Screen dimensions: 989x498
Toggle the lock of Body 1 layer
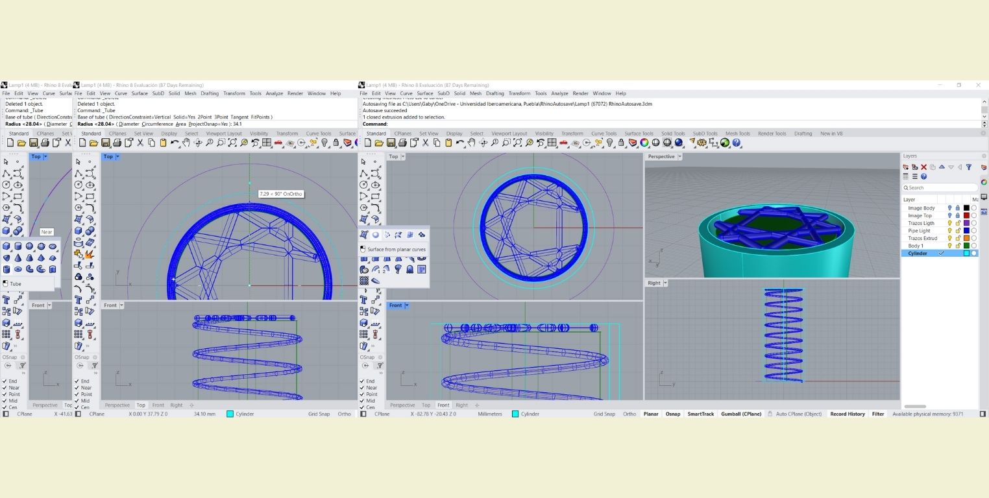pos(957,246)
